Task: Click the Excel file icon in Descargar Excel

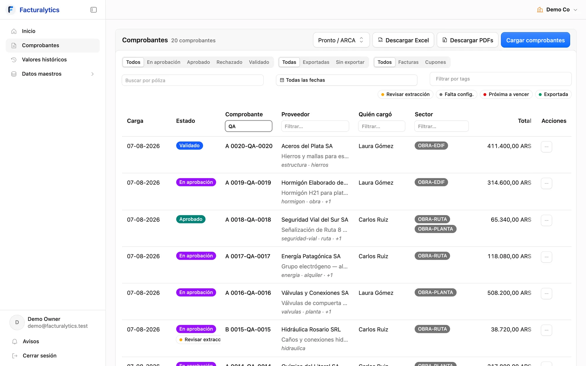Action: [380, 40]
